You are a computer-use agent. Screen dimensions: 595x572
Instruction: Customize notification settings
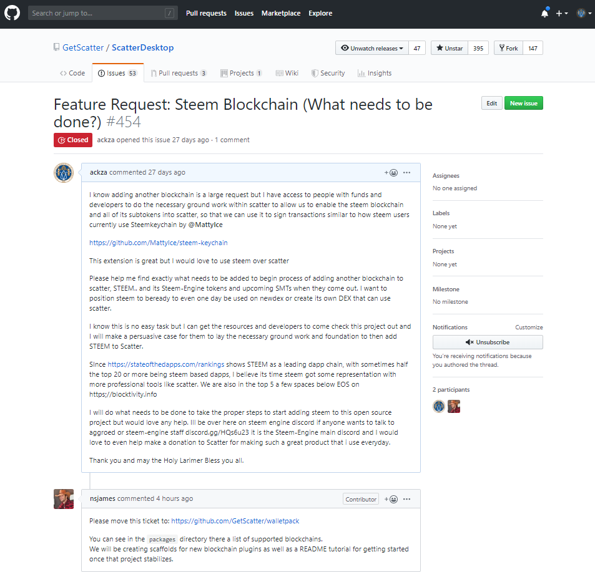[x=529, y=327]
